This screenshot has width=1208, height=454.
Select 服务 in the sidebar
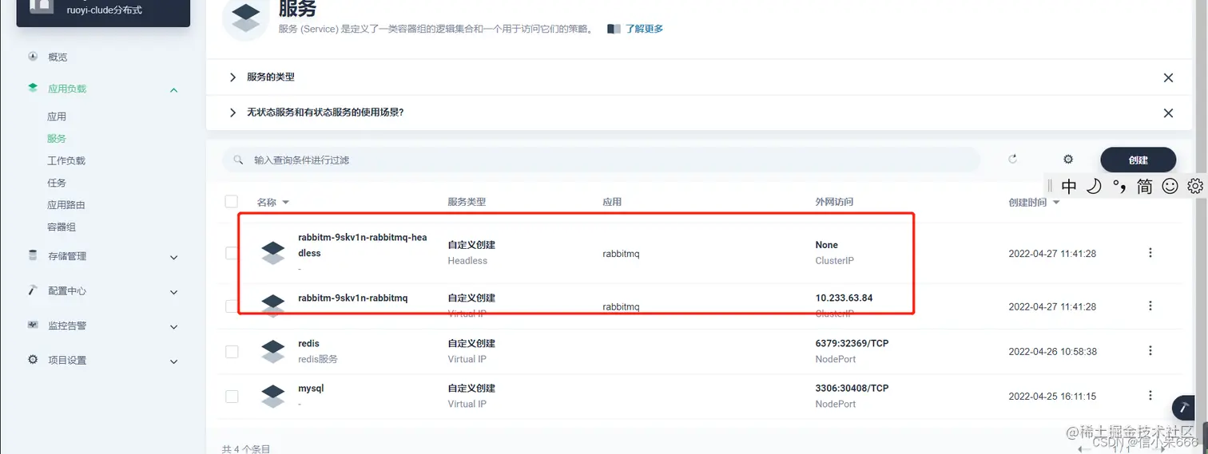(57, 139)
